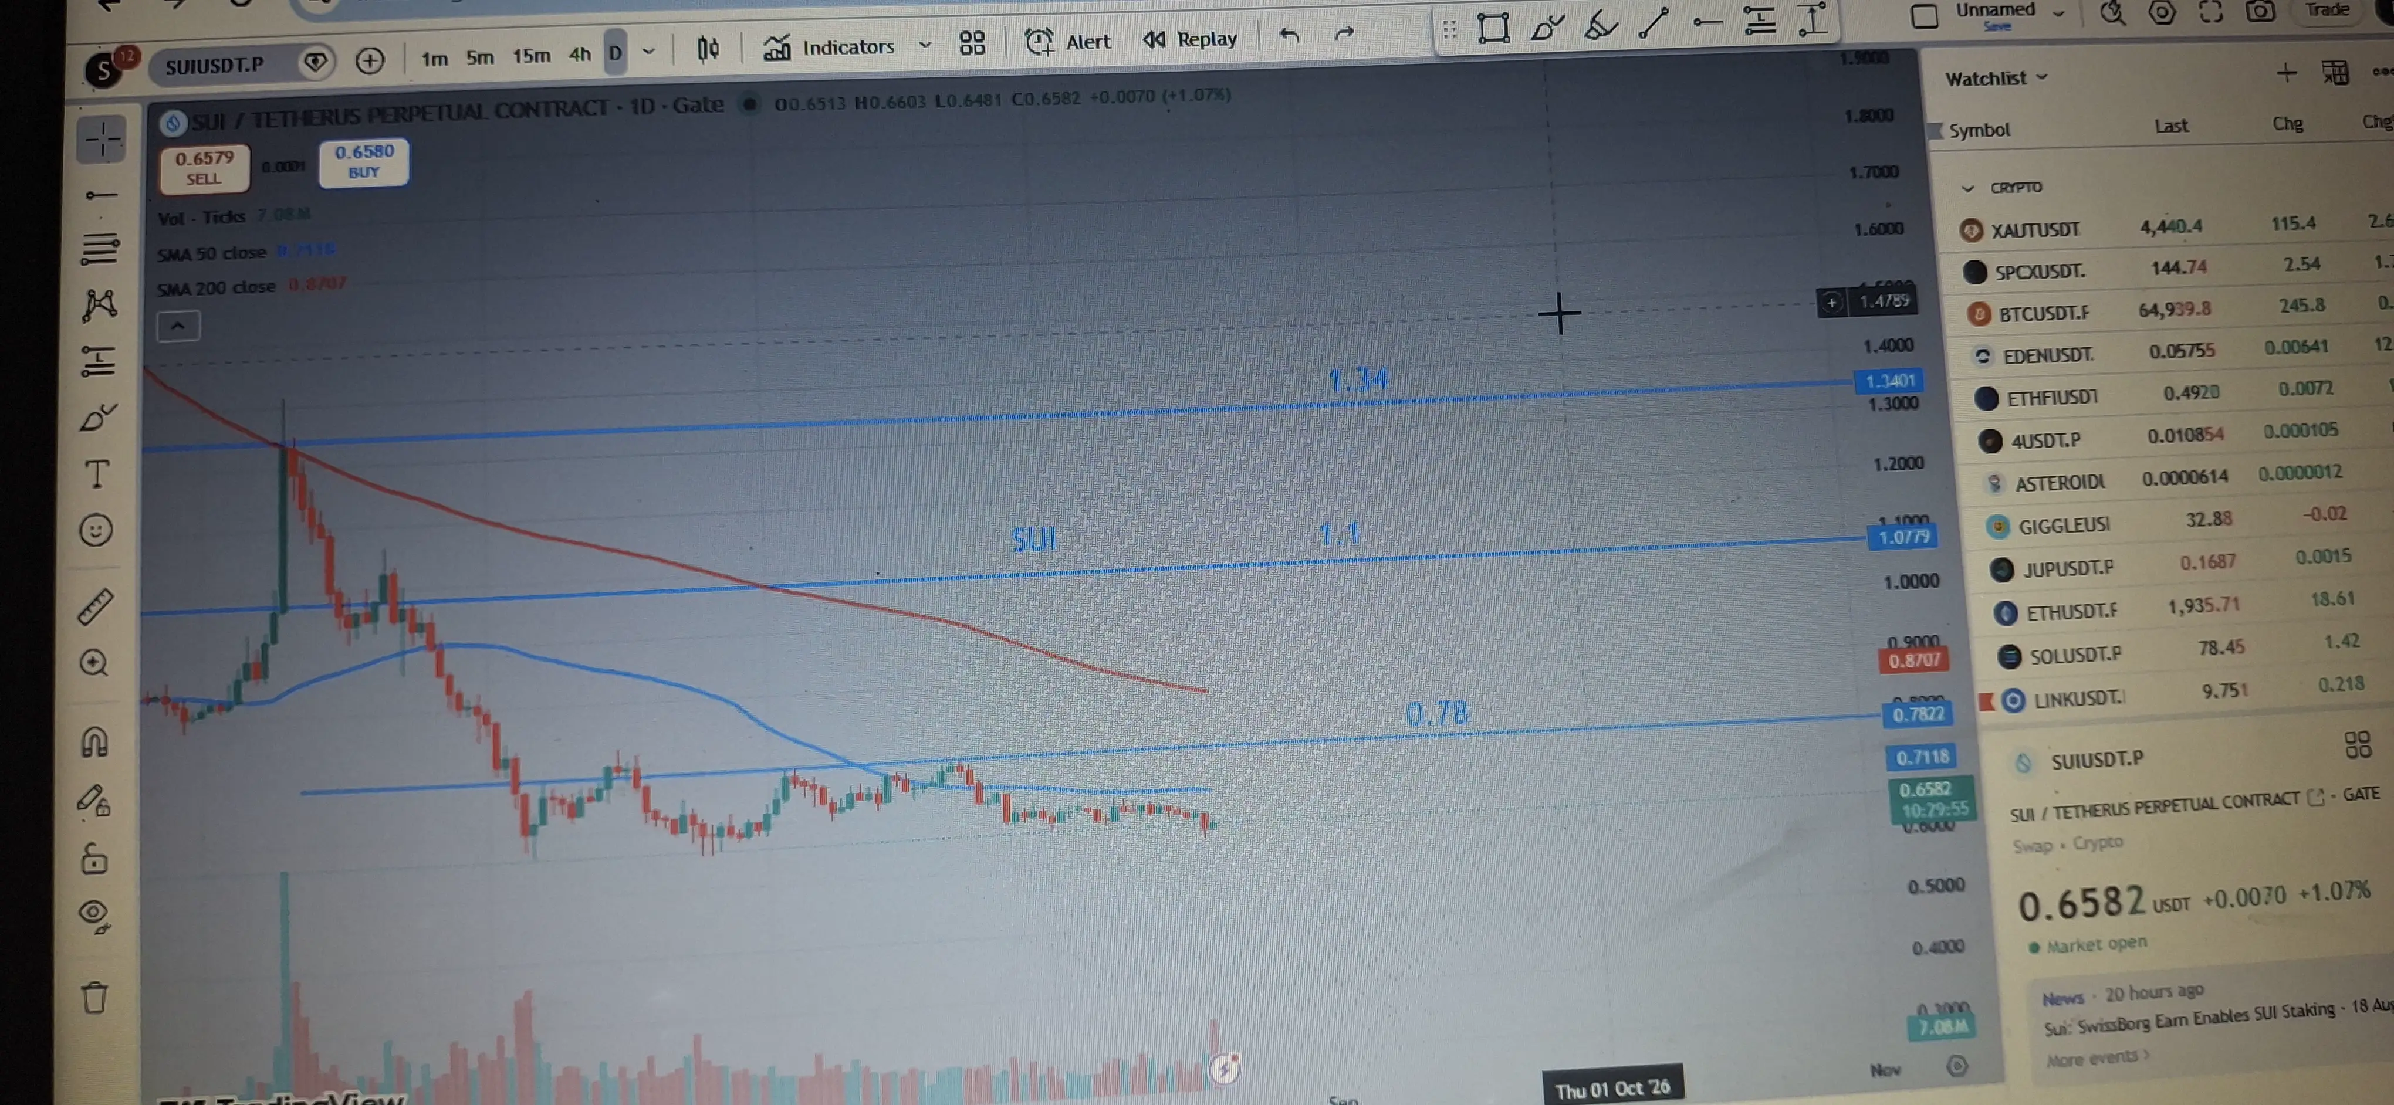Viewport: 2394px width, 1105px height.
Task: Sort watchlist by the Last column
Action: coord(2171,126)
